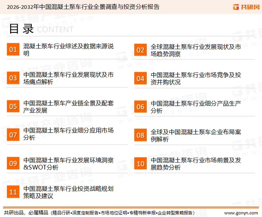Click the gray CONTENT heading text
This screenshot has width=262, height=217.
click(x=55, y=30)
